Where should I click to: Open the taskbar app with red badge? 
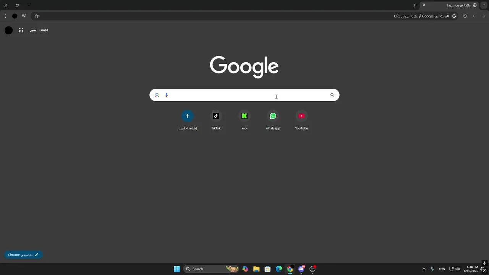[x=313, y=269]
